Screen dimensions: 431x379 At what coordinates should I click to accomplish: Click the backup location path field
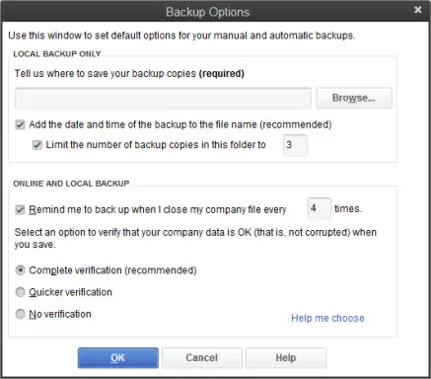163,98
